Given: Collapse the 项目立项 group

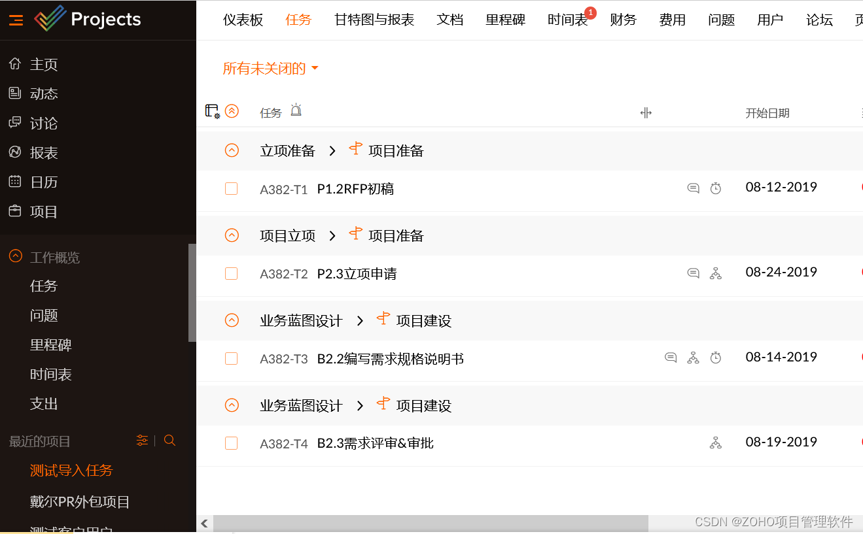Looking at the screenshot, I should click(x=232, y=235).
